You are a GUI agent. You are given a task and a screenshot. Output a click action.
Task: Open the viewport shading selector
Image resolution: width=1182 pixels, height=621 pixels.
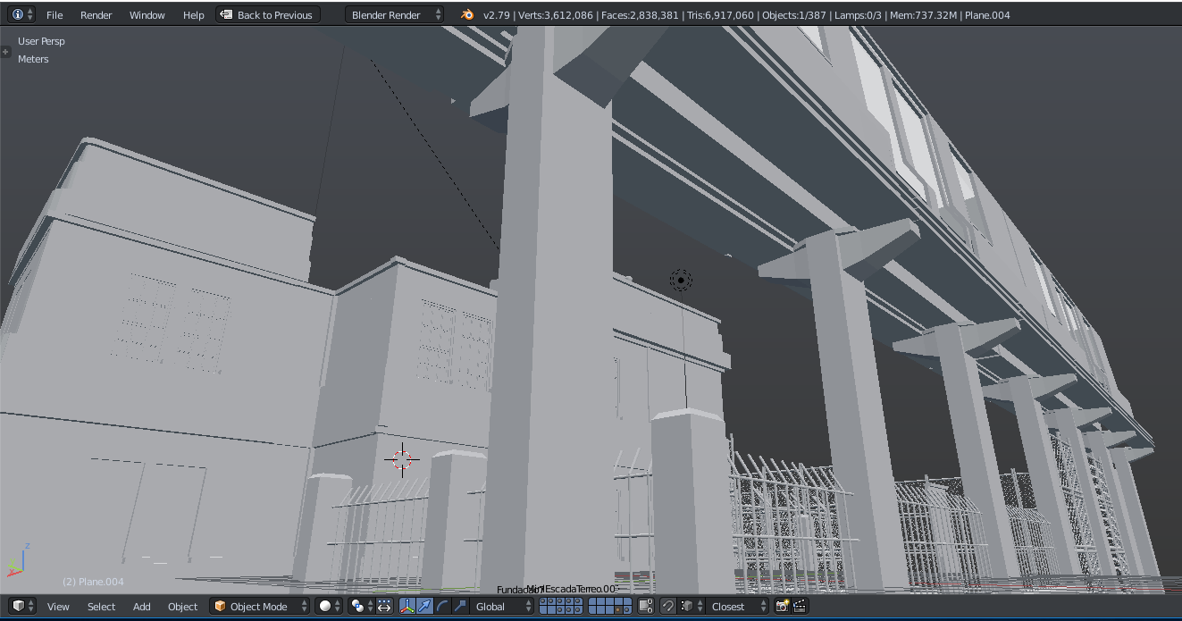[329, 606]
